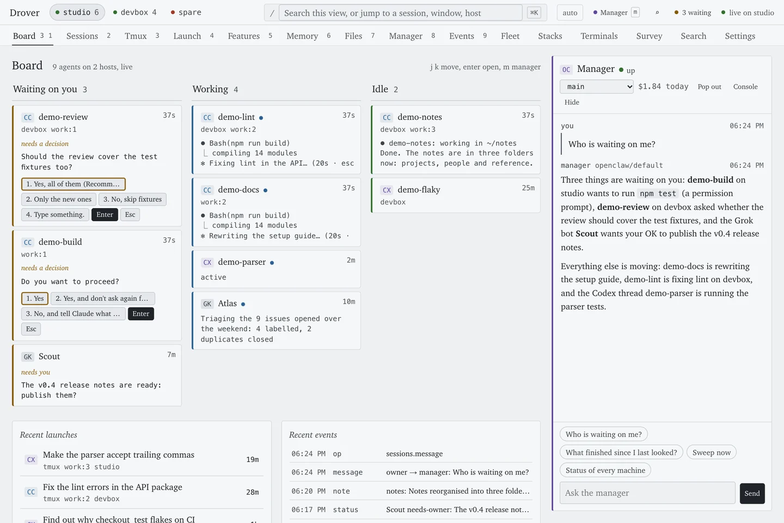The width and height of the screenshot is (784, 523).
Task: Open the Features tab
Action: point(250,36)
